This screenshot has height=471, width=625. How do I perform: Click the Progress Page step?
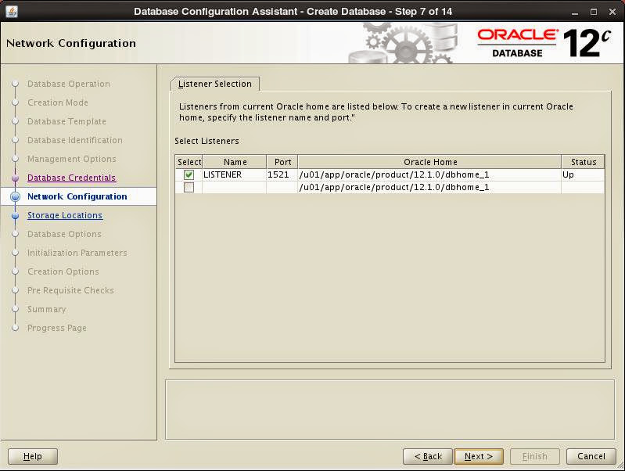57,328
